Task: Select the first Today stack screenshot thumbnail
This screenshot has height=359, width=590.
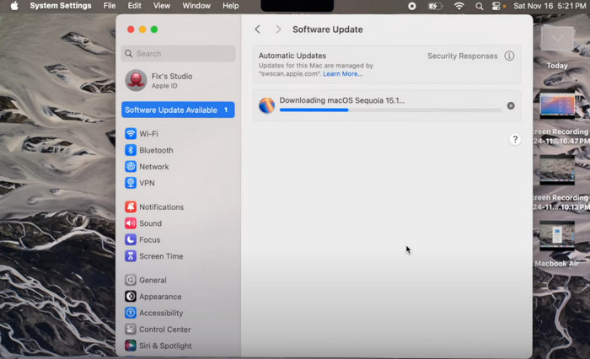Action: coord(557,106)
